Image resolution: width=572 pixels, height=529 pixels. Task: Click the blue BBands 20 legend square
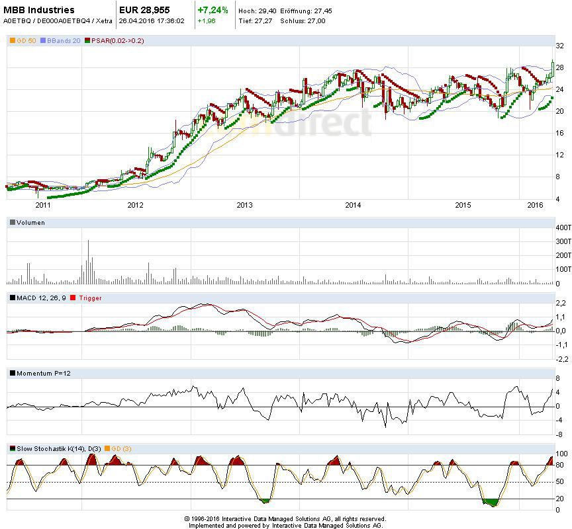coord(43,41)
